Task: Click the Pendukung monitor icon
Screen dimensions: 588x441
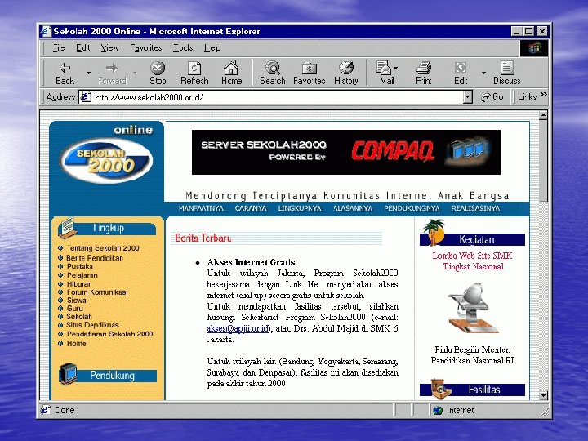Action: [x=68, y=374]
